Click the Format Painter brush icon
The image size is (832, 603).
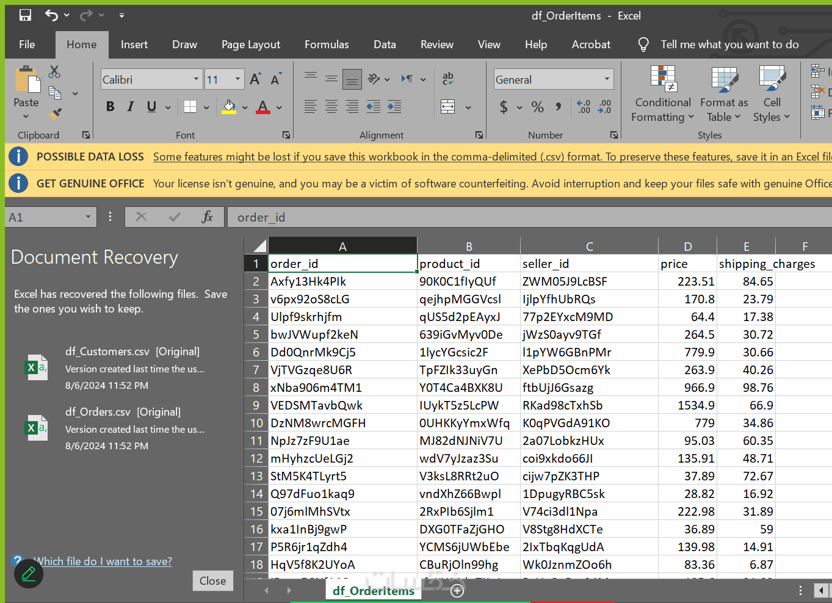tap(55, 113)
